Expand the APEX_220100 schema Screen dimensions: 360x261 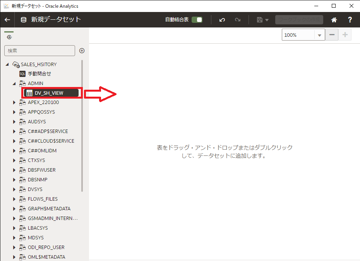(x=14, y=102)
